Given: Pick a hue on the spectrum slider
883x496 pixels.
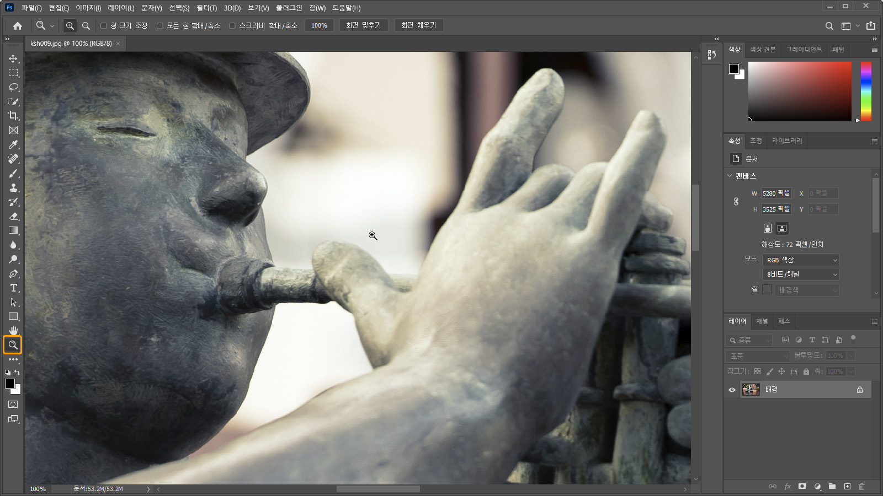Looking at the screenshot, I should pos(866,91).
